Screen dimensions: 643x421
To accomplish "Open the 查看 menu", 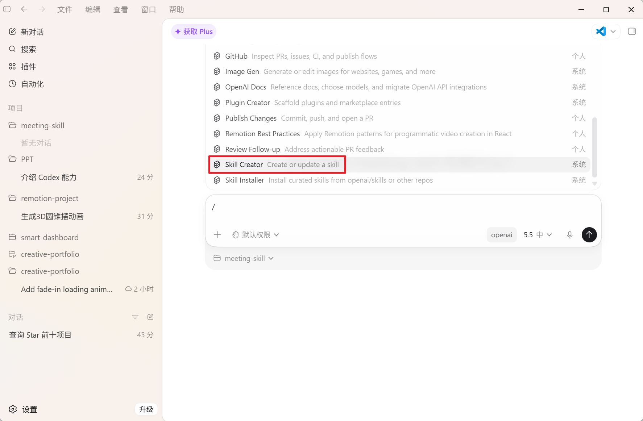I will pos(121,9).
